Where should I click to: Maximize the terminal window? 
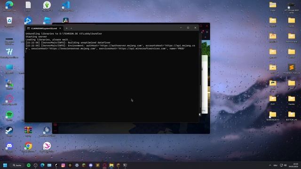pyautogui.click(x=188, y=28)
